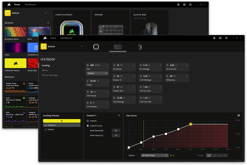The height and width of the screenshot is (165, 247).
Task: Apply Visor scene thumbnail
Action: pos(15,47)
